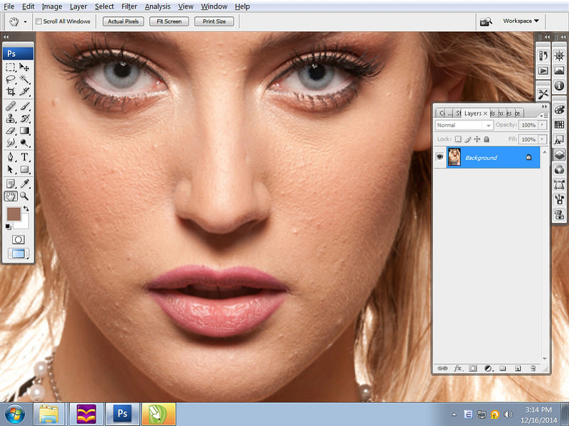
Task: Open the Layers panel options menu
Action: pyautogui.click(x=543, y=116)
